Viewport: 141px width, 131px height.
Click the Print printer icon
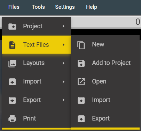point(12,119)
